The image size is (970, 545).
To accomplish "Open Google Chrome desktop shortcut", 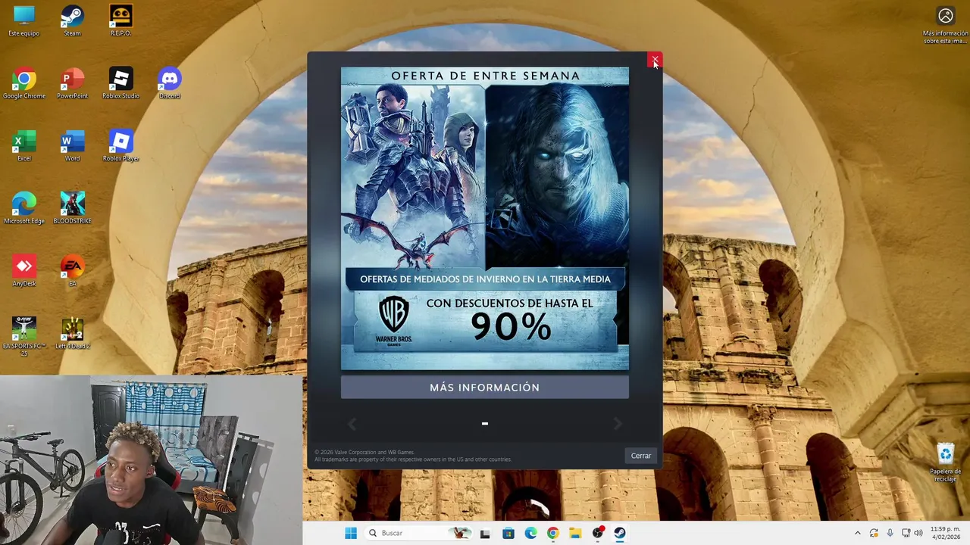I will (23, 83).
